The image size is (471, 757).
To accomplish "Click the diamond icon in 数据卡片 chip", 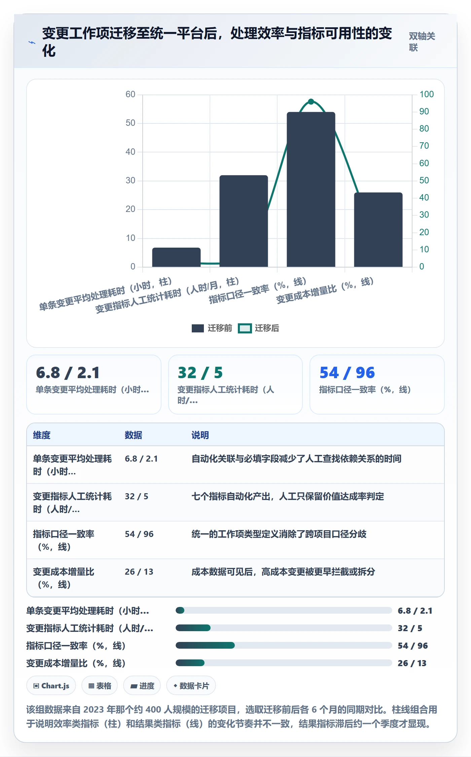I will click(x=175, y=686).
